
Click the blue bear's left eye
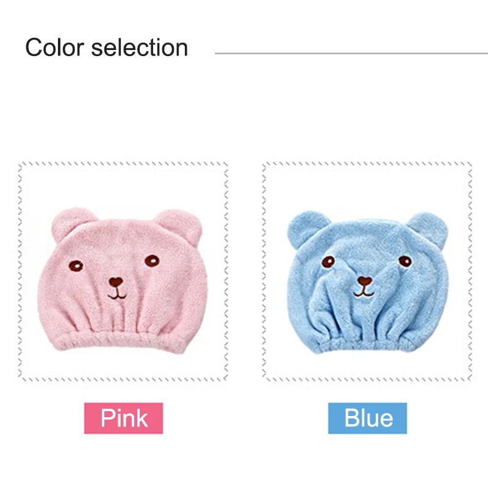[x=328, y=262]
